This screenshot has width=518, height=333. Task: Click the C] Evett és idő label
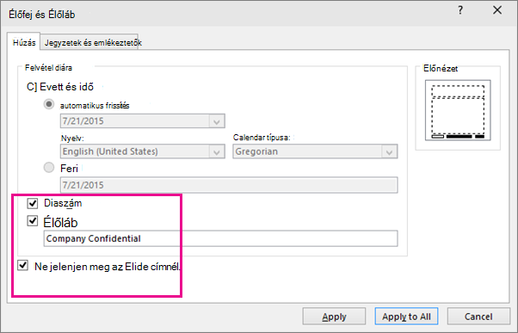coord(60,87)
